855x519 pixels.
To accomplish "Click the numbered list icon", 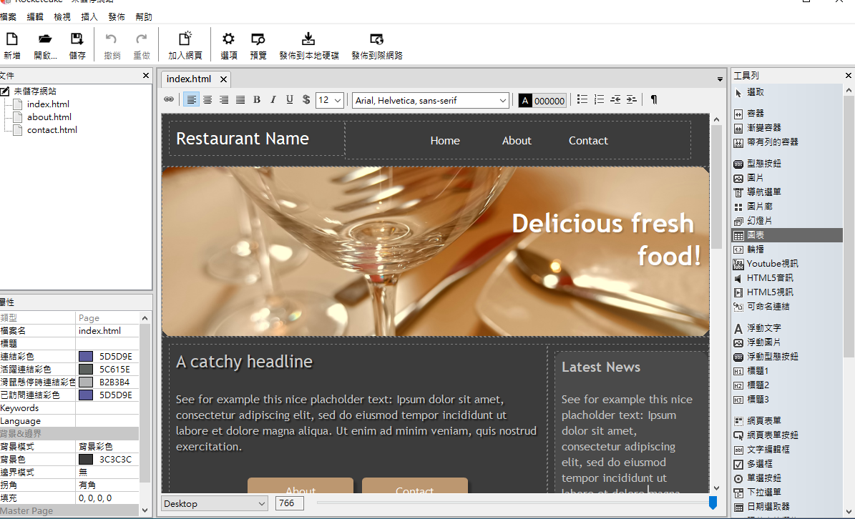I will point(599,100).
